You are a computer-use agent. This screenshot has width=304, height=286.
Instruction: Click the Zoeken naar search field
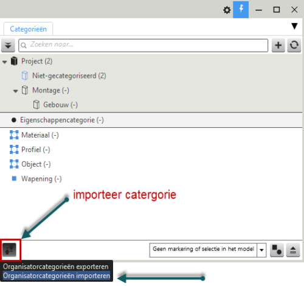(143, 45)
